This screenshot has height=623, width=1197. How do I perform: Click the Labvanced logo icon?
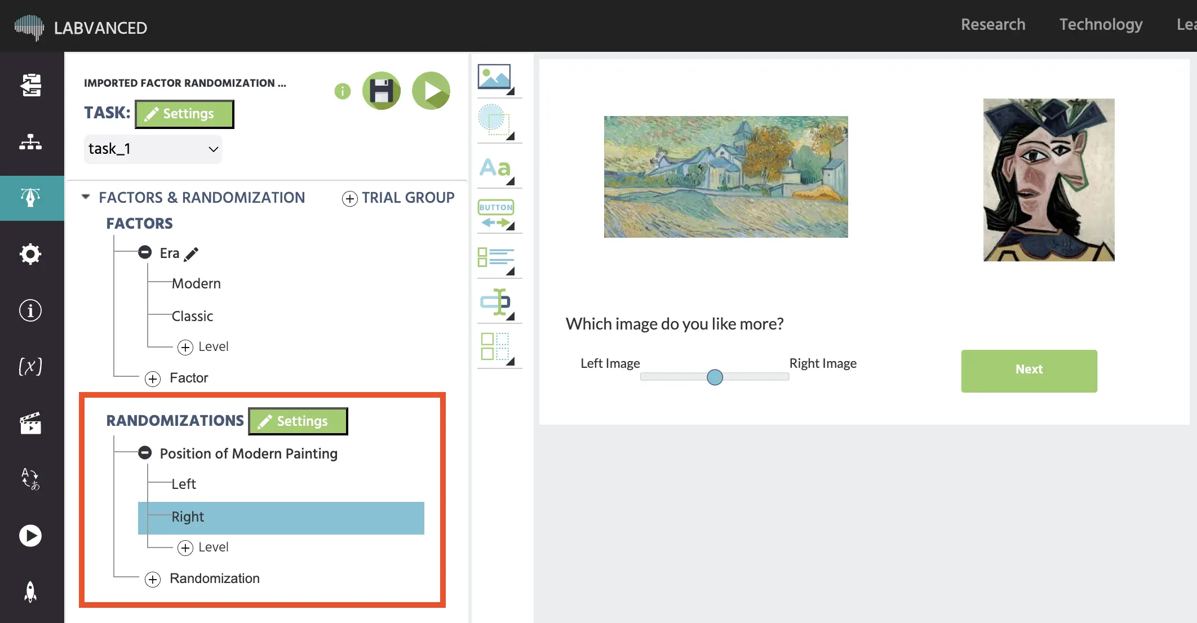tap(29, 27)
